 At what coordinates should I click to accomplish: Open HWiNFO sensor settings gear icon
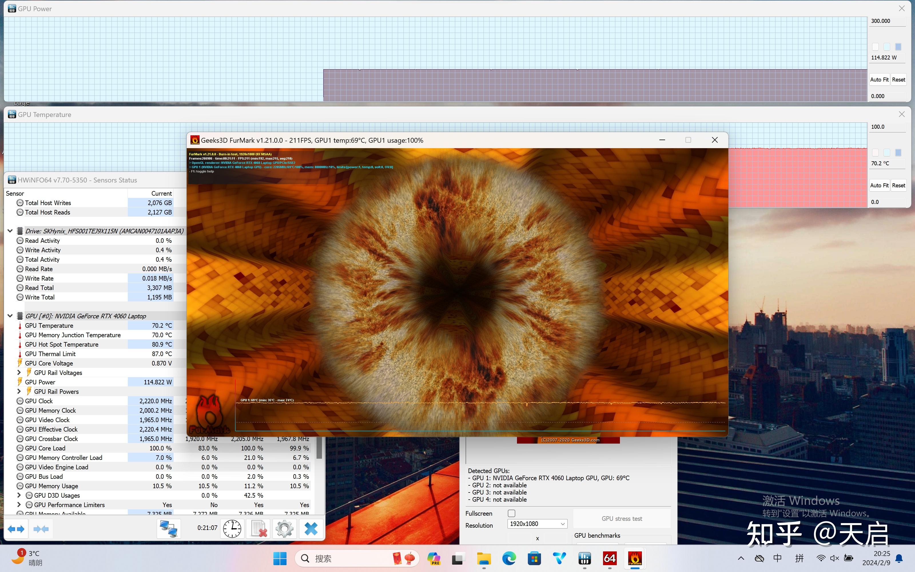pos(284,529)
